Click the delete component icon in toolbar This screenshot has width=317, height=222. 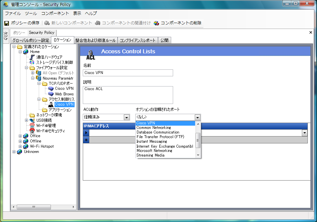click(x=156, y=23)
